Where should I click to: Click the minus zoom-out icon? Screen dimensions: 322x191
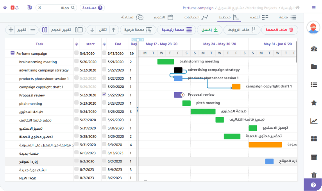click(x=33, y=30)
